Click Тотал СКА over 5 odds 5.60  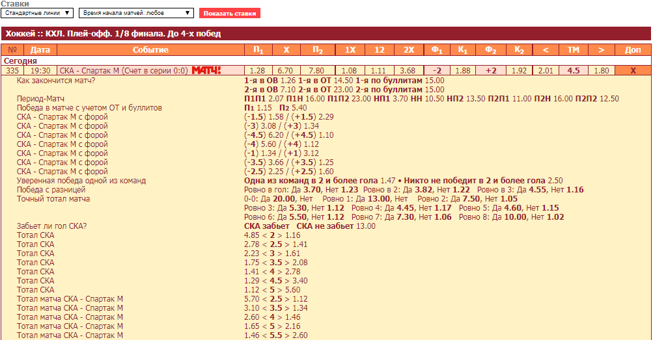[x=292, y=290]
